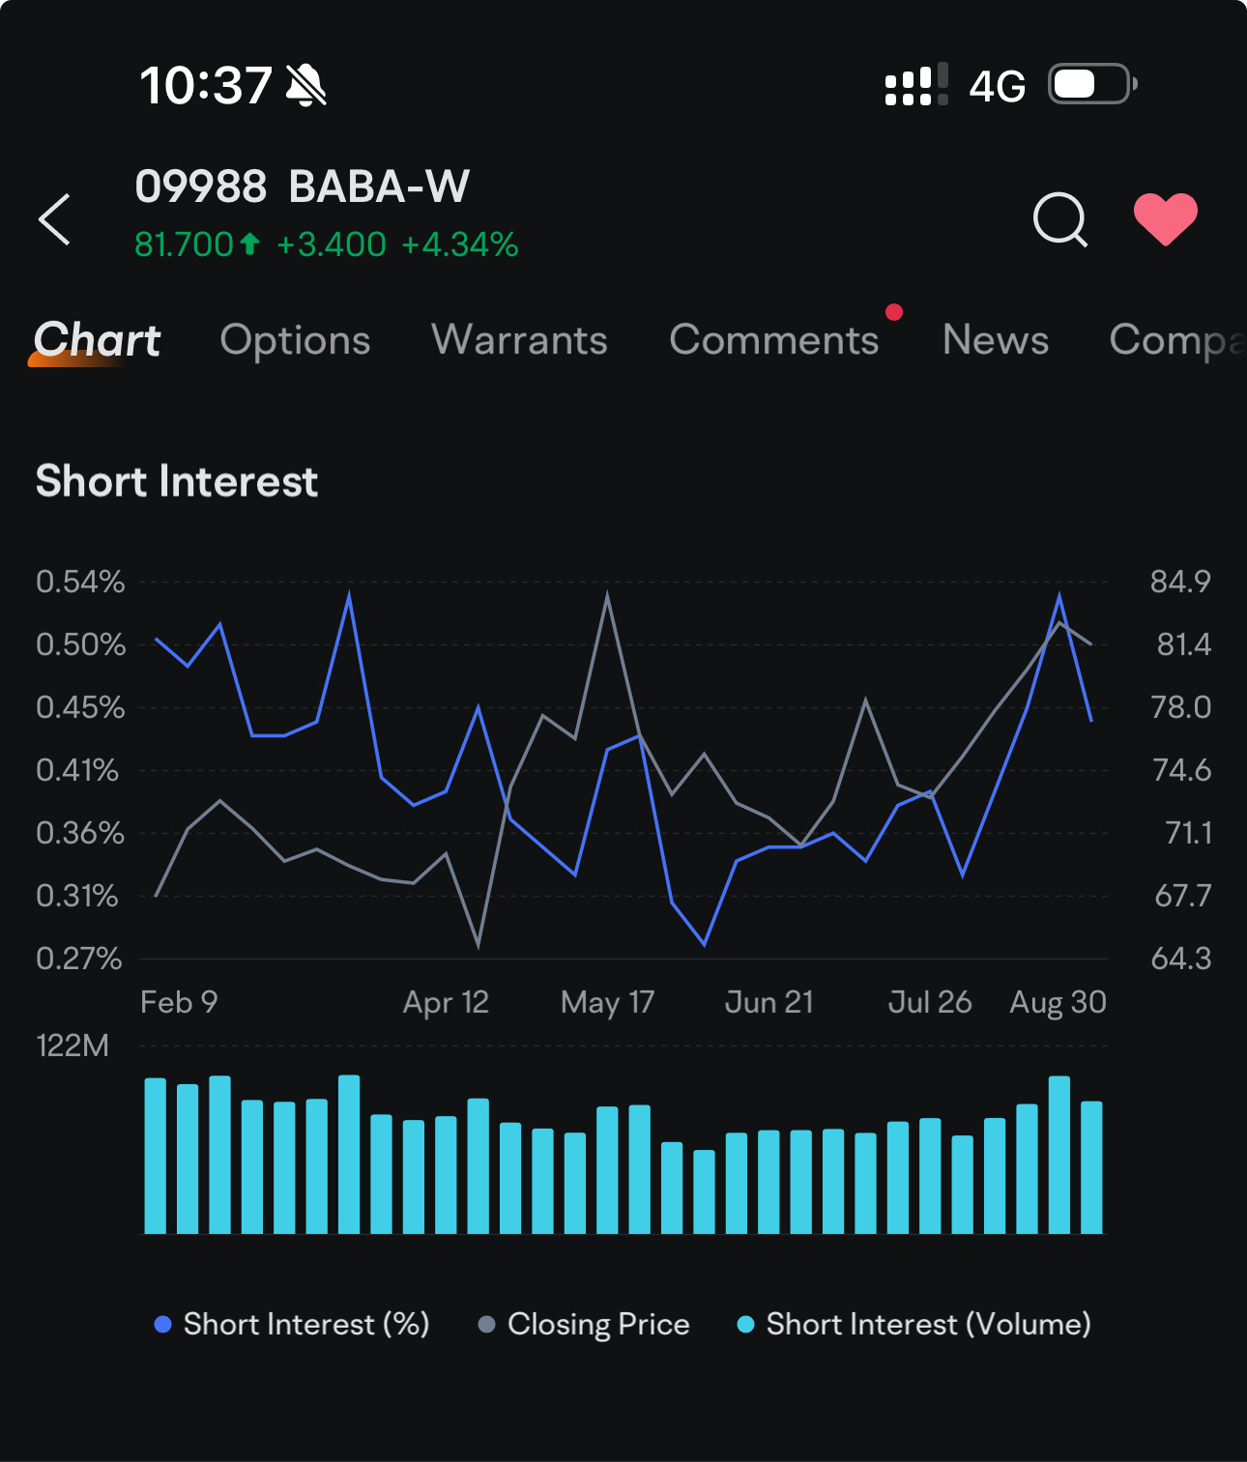The width and height of the screenshot is (1247, 1462).
Task: Tap the 0.54% left axis label
Action: click(80, 582)
